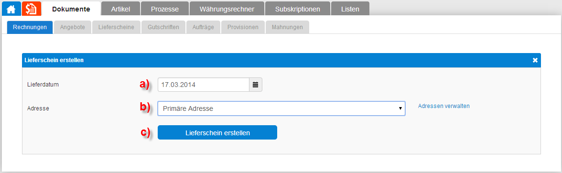
Task: Select the Mahnungen sub-tab
Action: (287, 27)
